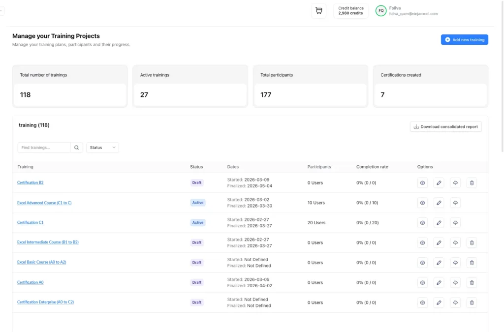Expand the Status filter dropdown
This screenshot has height=332, width=504.
tap(102, 148)
